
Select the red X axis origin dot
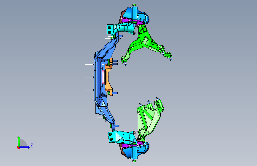18,147
